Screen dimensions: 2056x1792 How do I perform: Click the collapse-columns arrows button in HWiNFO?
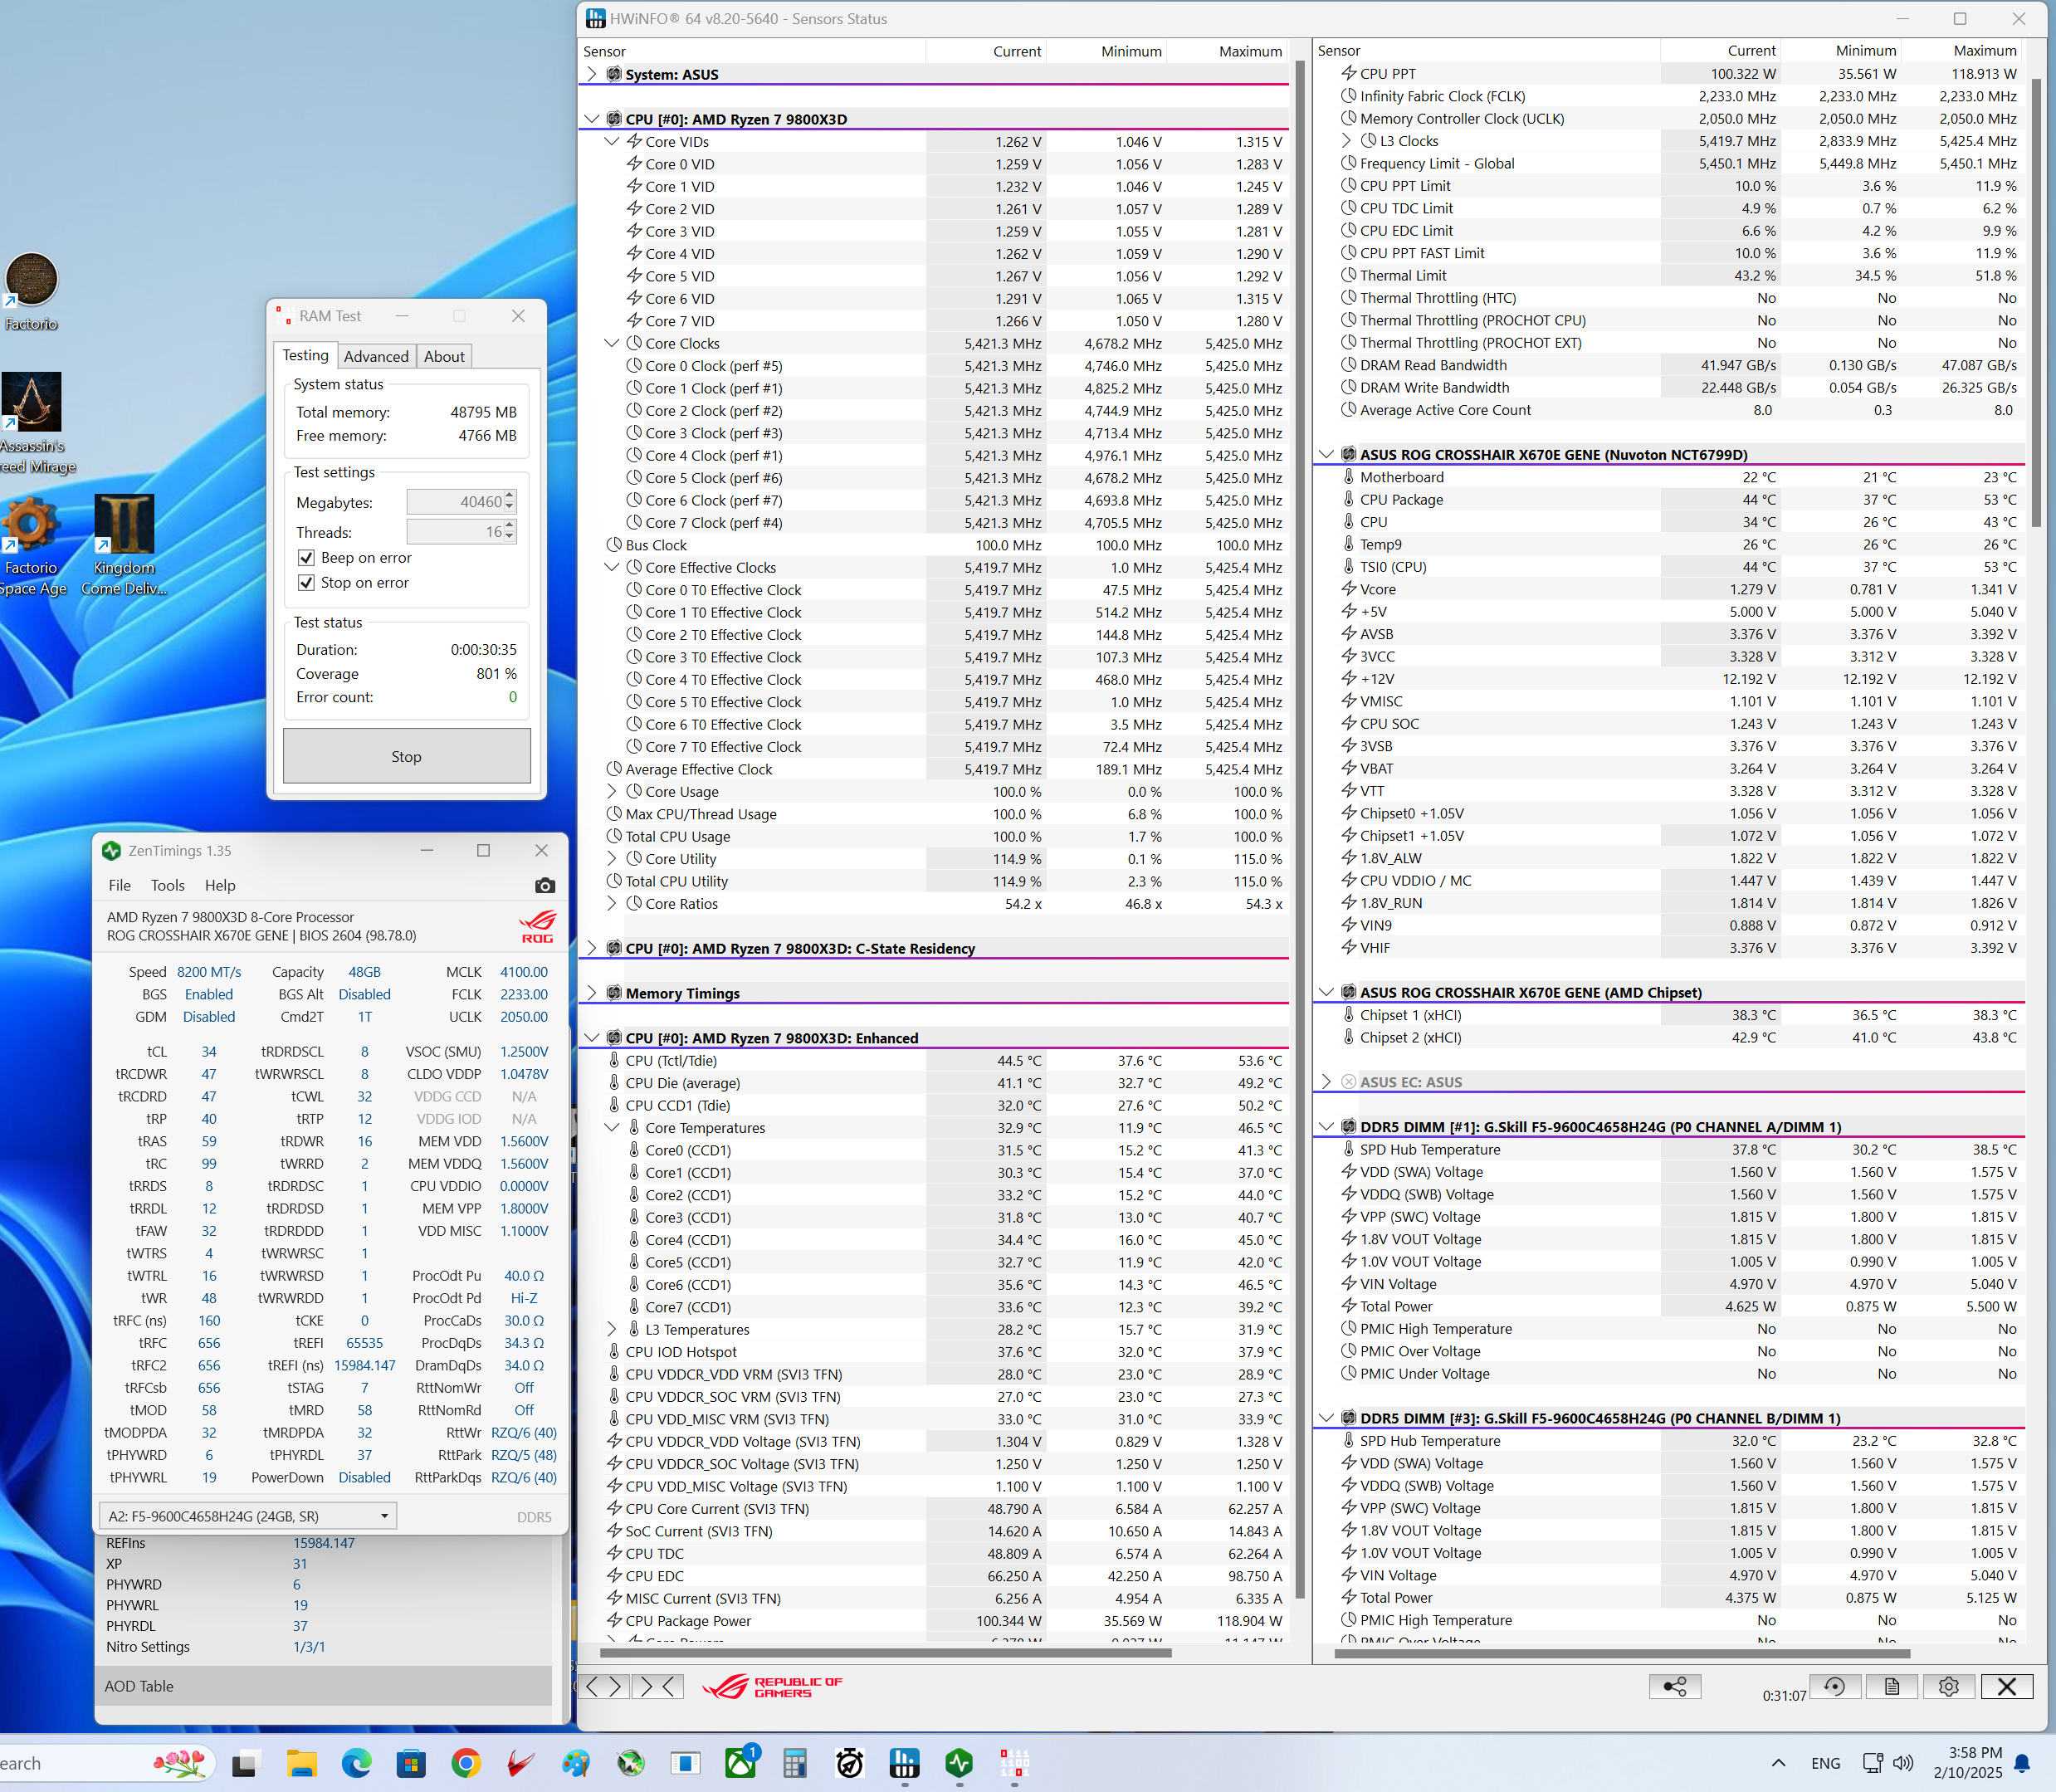coord(659,1686)
